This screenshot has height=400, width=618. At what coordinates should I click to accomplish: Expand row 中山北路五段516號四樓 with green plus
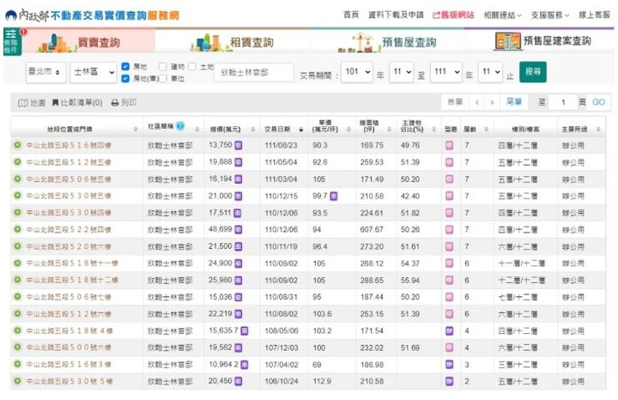[17, 145]
